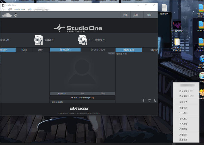Click the 新建项目 text label
Viewport: 204px width, 145px height.
tap(49, 40)
